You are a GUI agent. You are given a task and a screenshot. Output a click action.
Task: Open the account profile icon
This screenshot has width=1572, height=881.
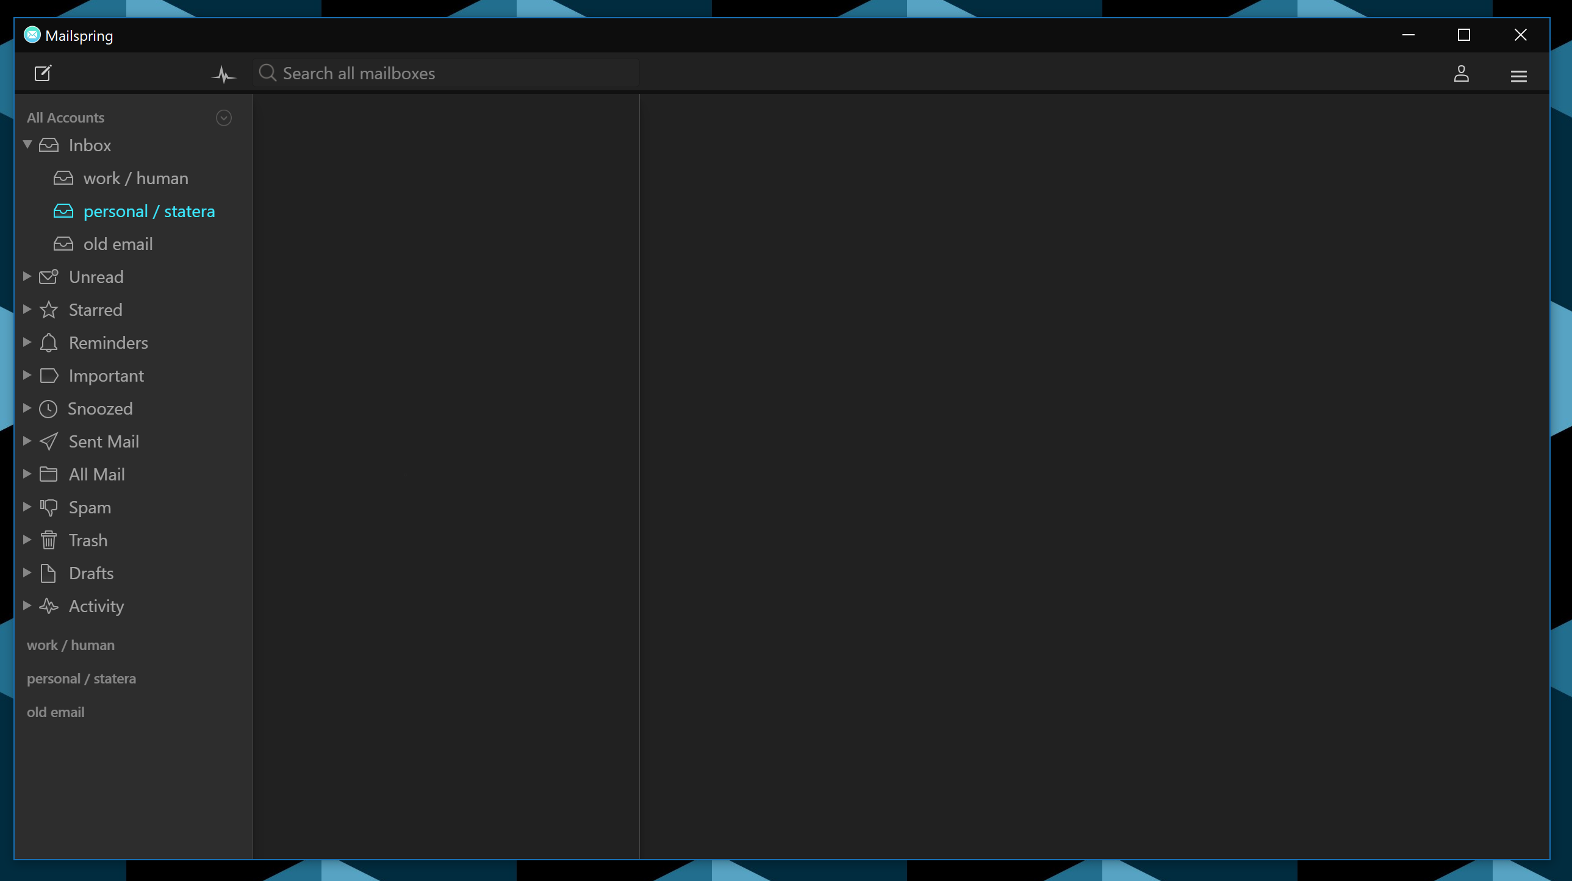[x=1462, y=74]
